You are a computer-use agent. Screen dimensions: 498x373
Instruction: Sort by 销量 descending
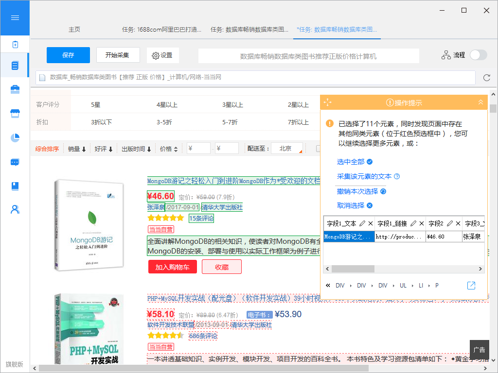[77, 149]
